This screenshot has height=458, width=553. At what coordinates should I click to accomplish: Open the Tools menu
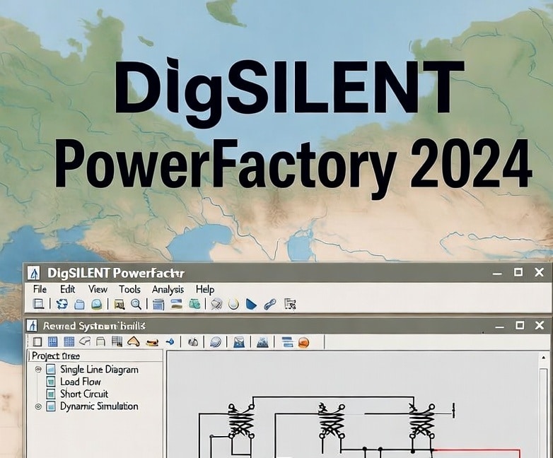click(129, 289)
